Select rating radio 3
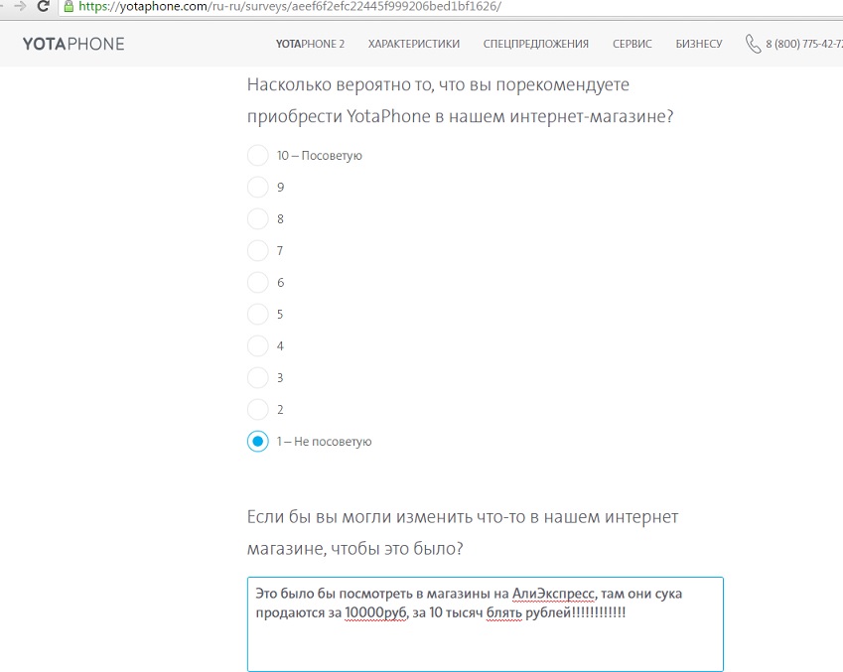This screenshot has height=672, width=843. (257, 377)
